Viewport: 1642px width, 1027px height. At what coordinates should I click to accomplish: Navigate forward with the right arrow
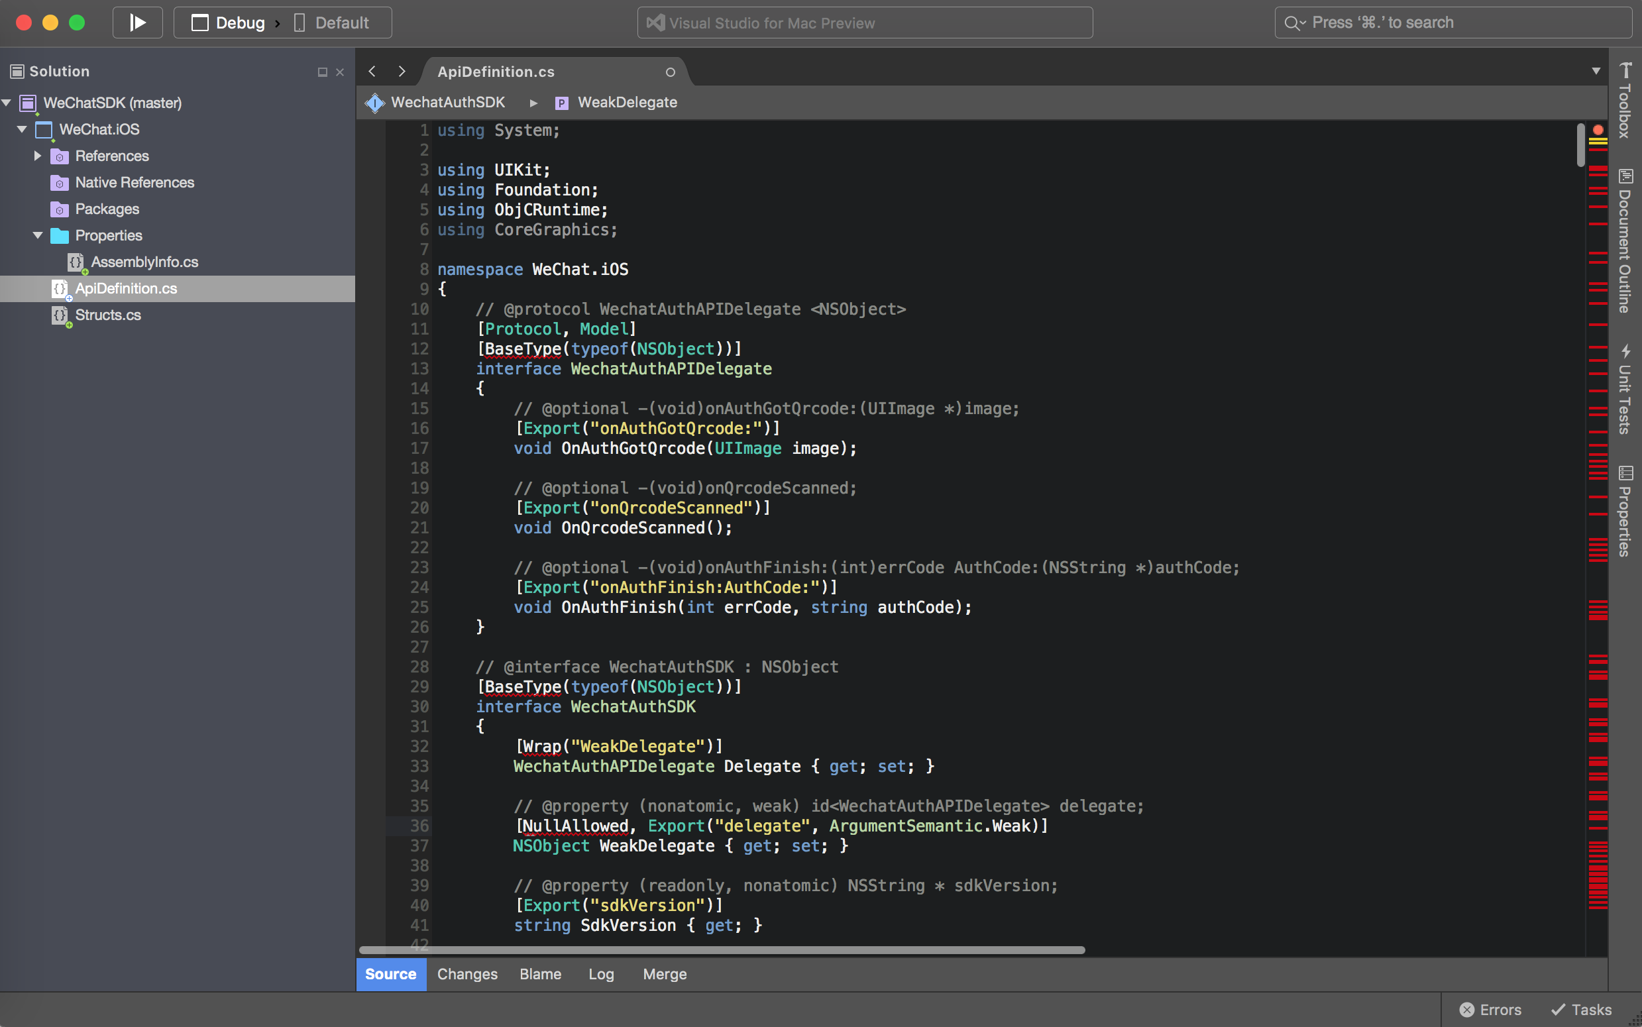coord(402,72)
